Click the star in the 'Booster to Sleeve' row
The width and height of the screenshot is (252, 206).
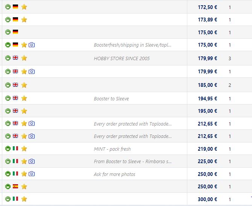24,98
